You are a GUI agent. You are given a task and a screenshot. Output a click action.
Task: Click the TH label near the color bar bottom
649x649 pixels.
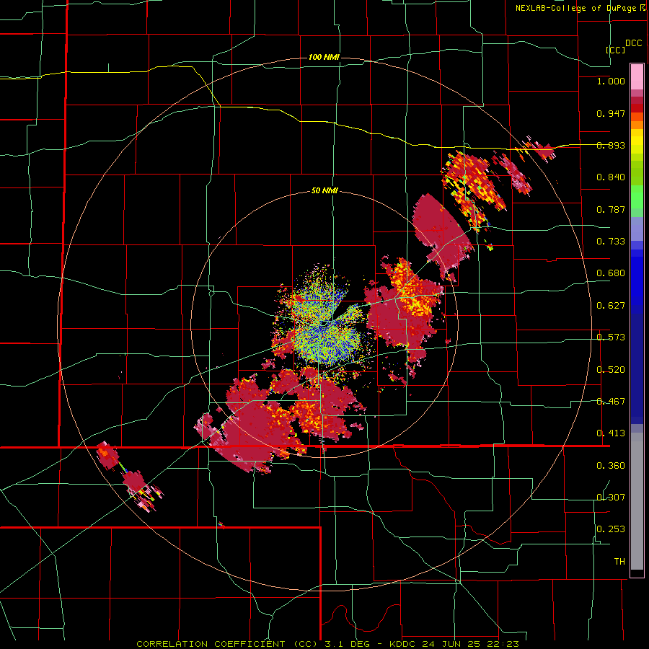point(619,562)
